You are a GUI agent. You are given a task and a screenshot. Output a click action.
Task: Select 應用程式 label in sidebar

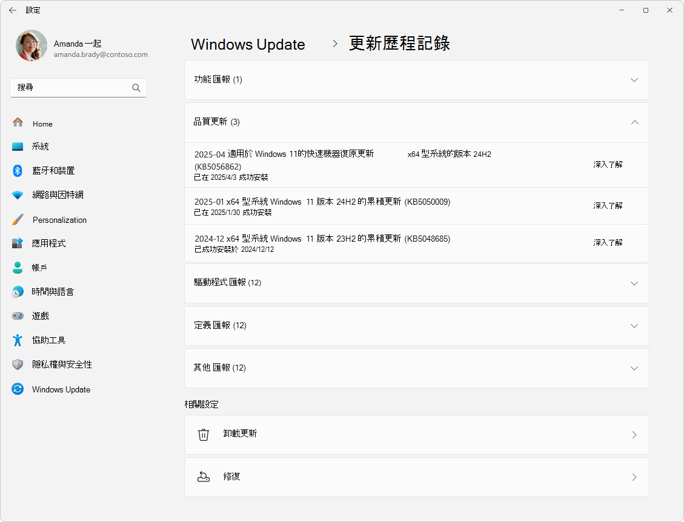pos(48,243)
